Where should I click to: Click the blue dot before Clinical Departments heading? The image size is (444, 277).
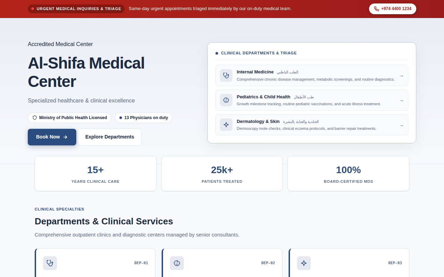217,53
